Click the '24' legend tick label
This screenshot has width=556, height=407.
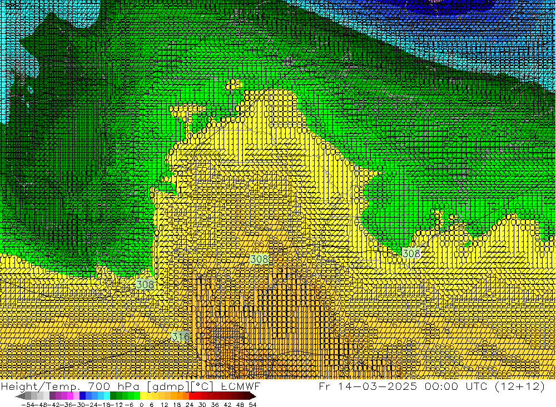coord(190,405)
